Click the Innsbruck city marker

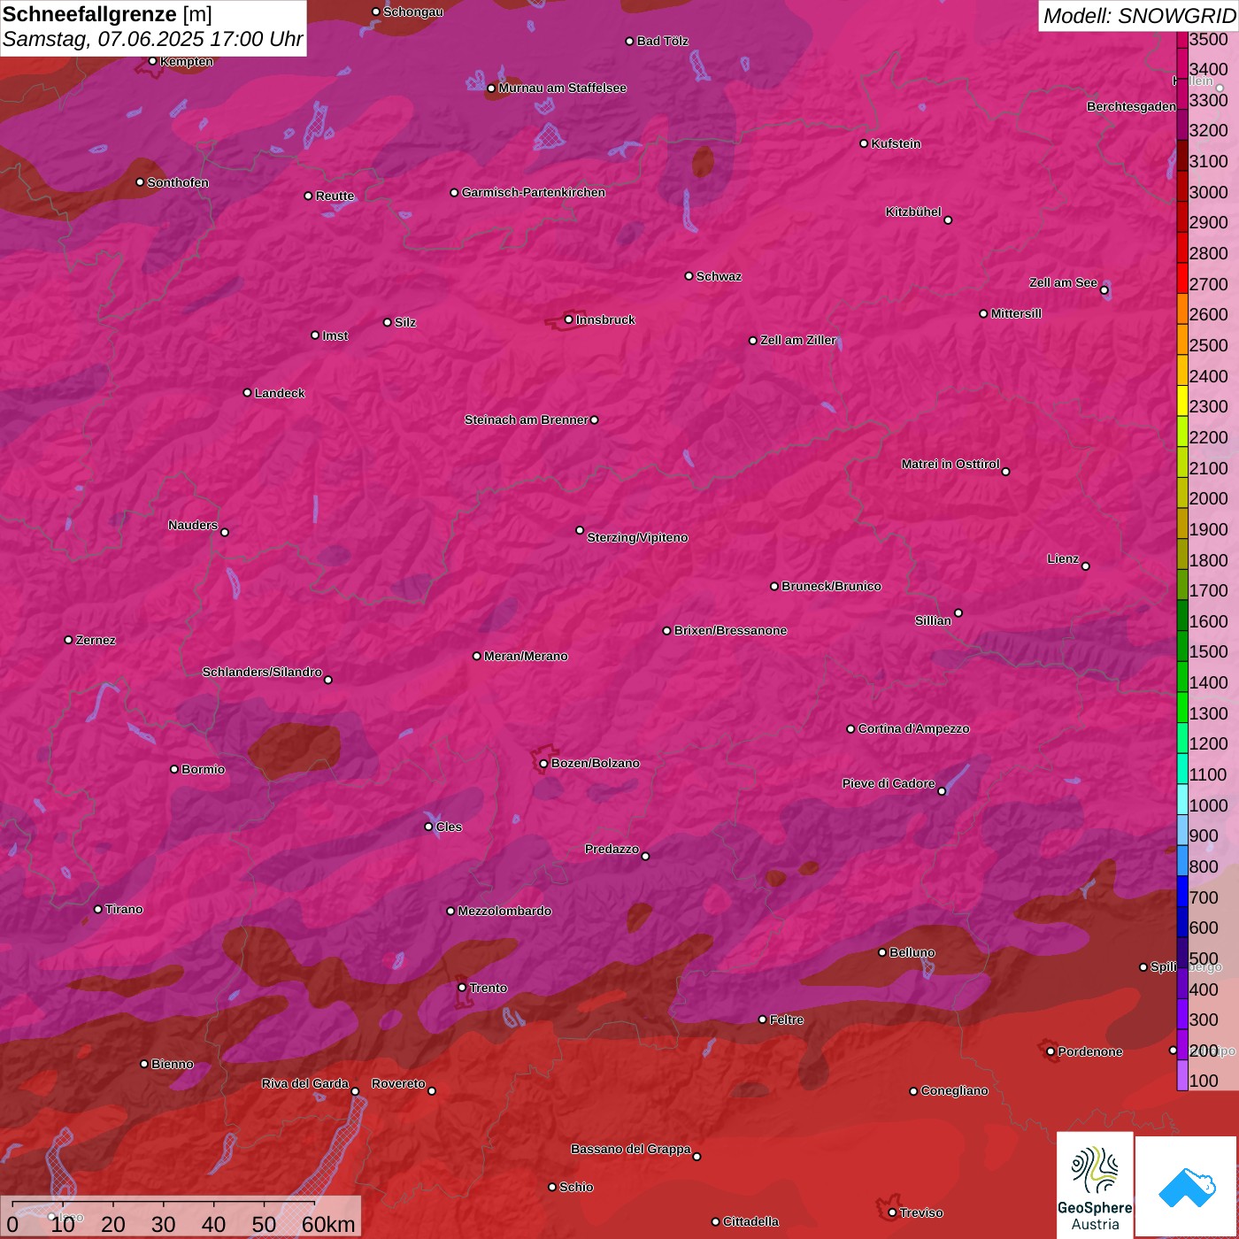(568, 319)
